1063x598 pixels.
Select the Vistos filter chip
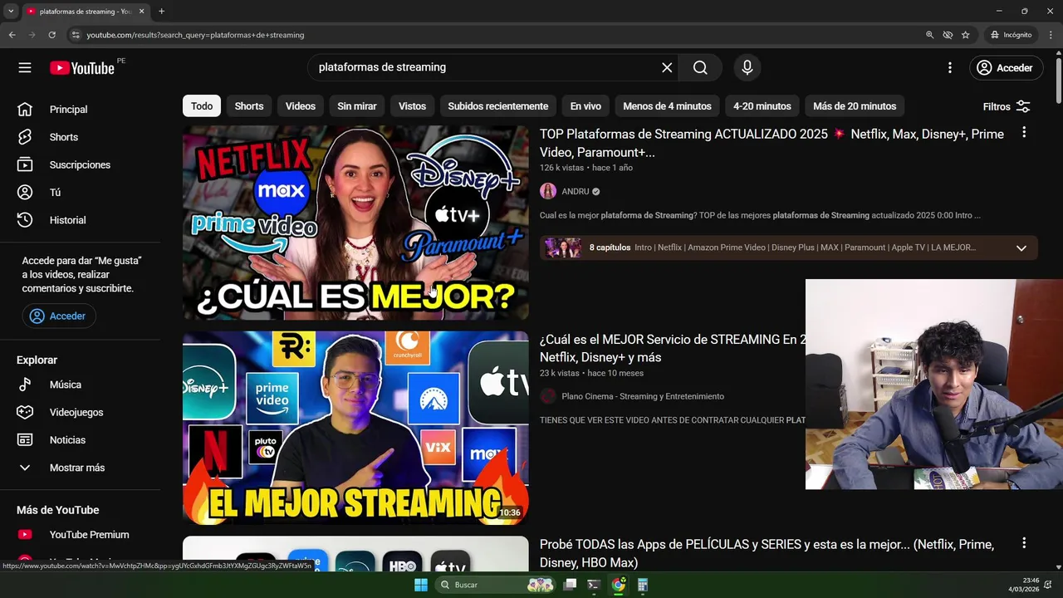click(x=412, y=106)
